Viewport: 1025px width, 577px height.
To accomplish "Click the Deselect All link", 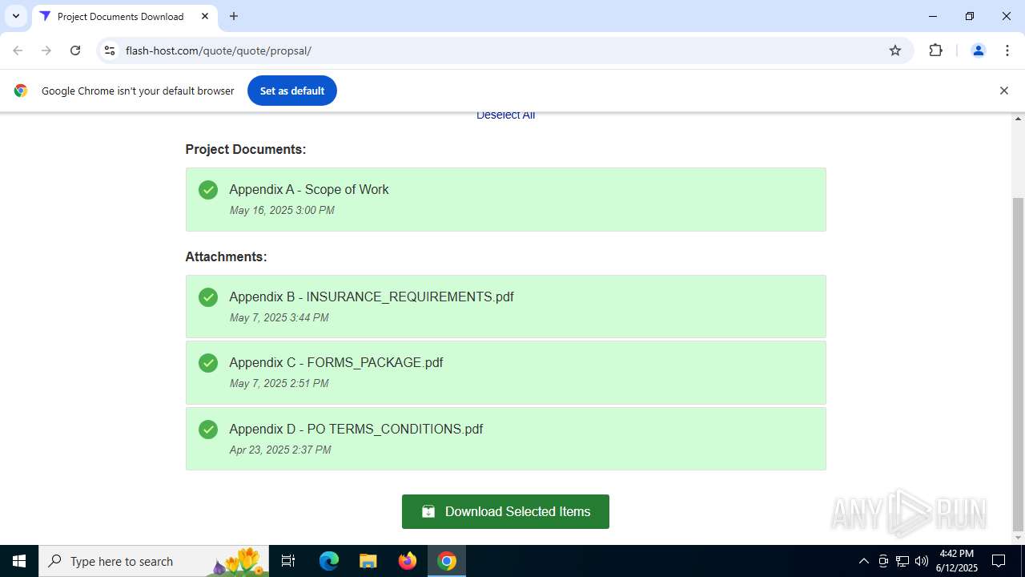I will [505, 115].
